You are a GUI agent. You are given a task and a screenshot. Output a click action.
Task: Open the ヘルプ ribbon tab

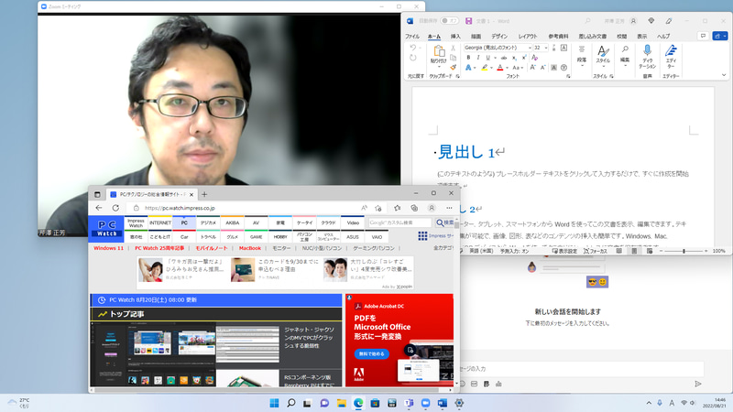point(663,37)
